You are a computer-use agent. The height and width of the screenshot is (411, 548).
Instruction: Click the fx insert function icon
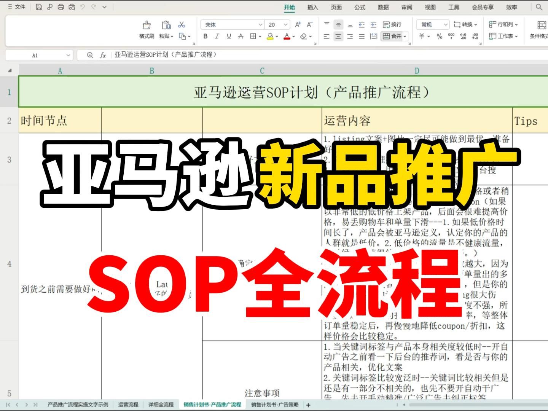[103, 55]
